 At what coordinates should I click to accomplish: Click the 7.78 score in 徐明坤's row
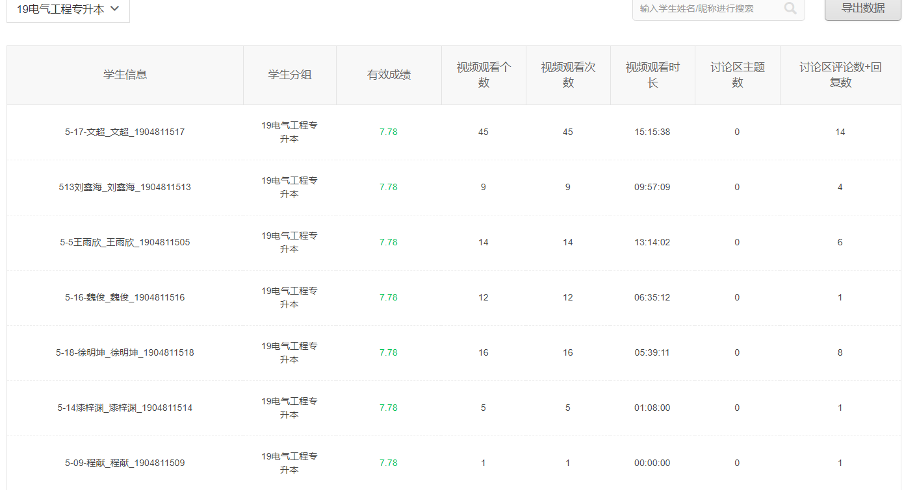coord(389,352)
